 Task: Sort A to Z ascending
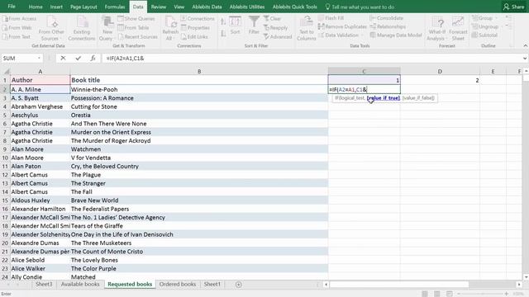tap(223, 22)
